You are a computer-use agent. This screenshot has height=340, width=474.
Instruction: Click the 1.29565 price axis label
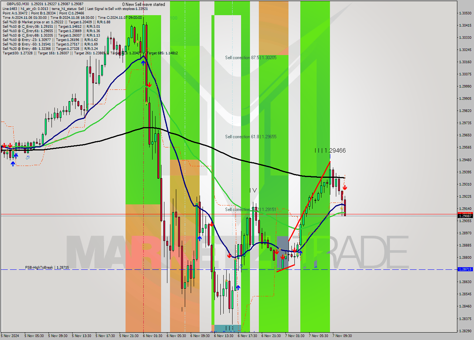pos(465,147)
